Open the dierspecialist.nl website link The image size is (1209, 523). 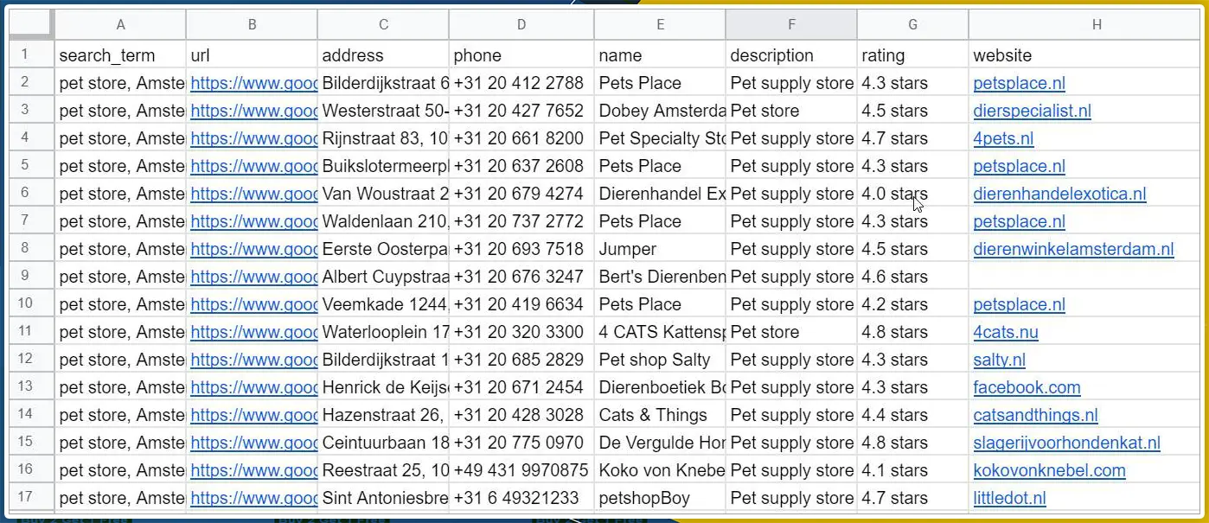(1032, 111)
